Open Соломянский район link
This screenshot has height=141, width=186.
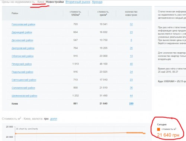click(x=23, y=88)
